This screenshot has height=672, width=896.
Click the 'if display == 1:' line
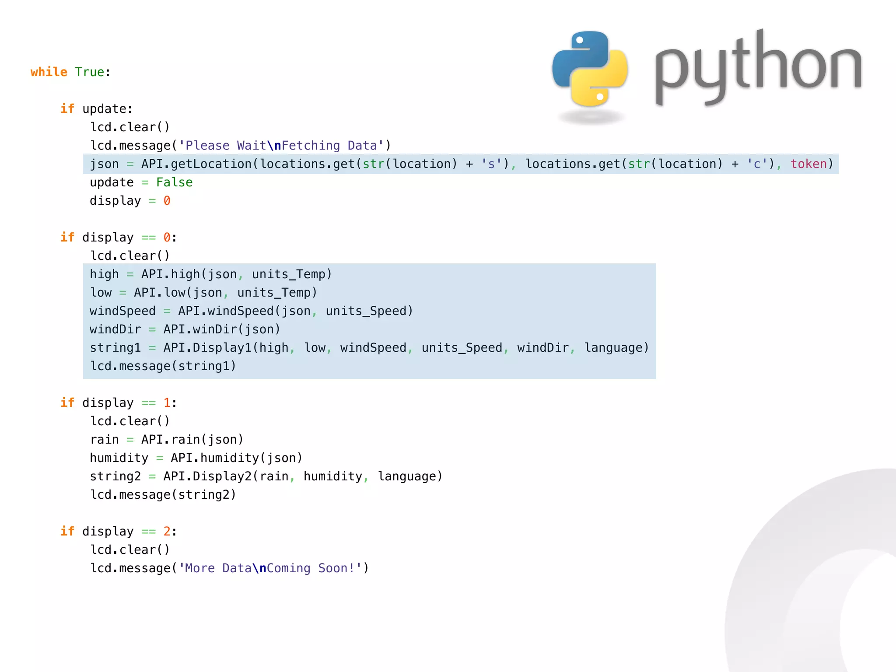(x=119, y=402)
